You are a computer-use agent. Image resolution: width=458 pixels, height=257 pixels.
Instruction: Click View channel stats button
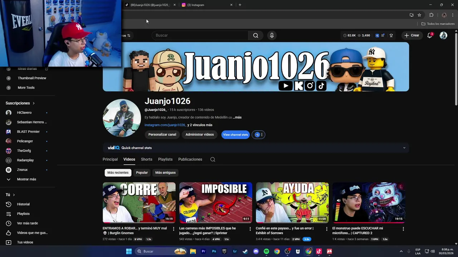click(235, 135)
